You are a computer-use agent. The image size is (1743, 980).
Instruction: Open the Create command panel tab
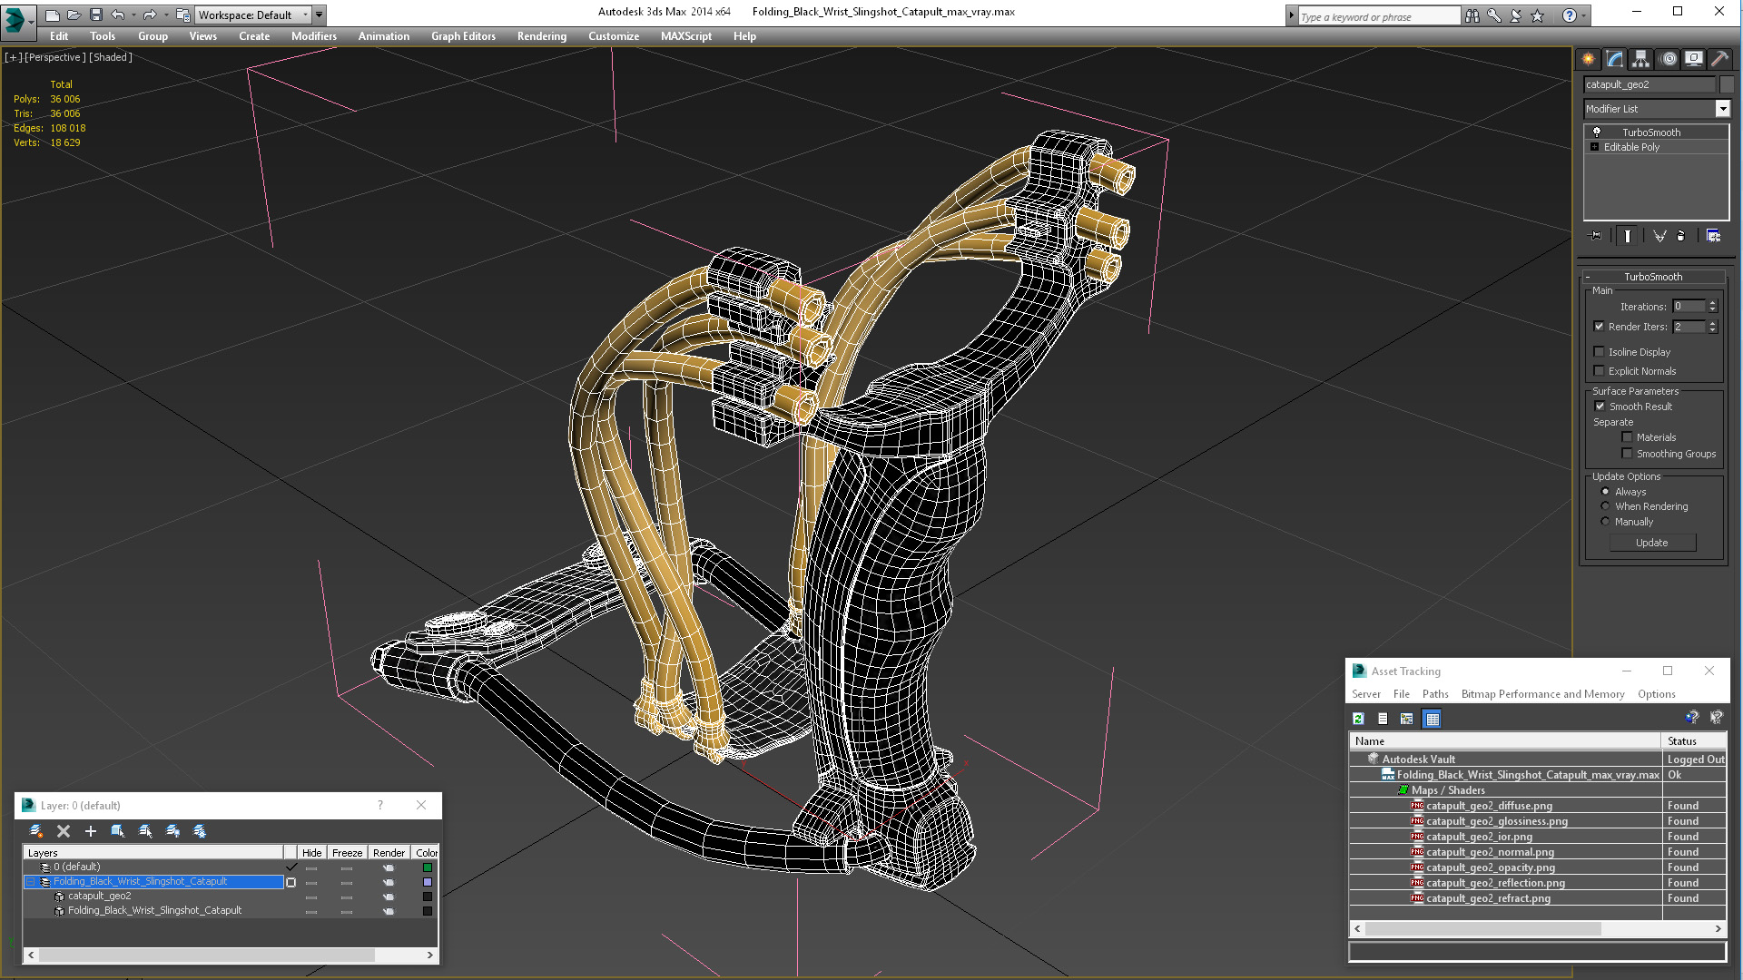click(x=1588, y=59)
